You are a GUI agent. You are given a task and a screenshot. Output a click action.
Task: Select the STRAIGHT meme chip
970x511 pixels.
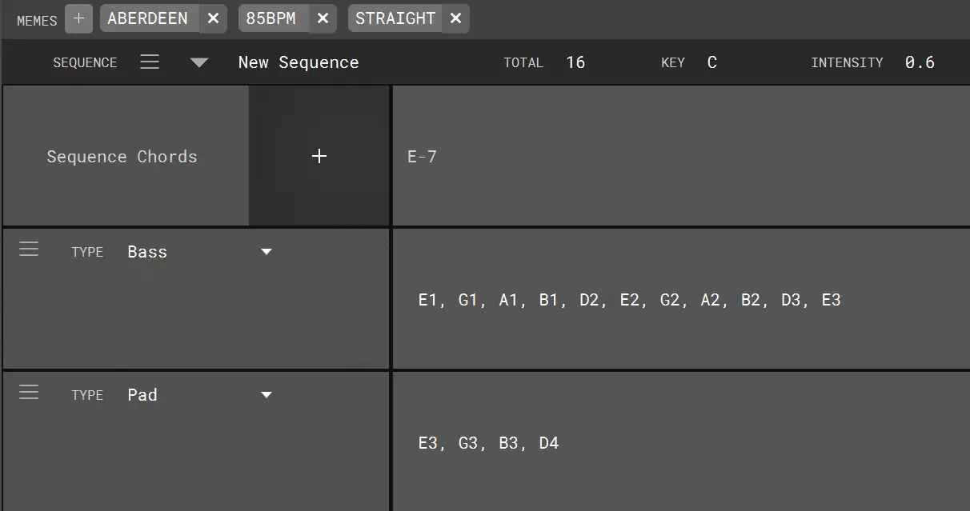395,18
